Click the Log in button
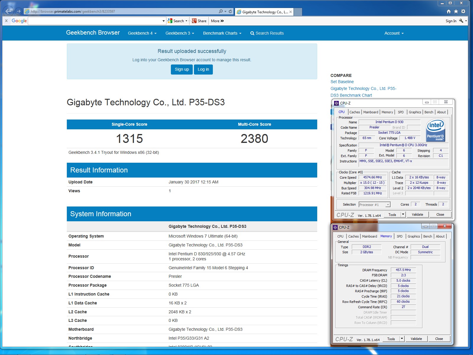The image size is (473, 355). pos(203,69)
